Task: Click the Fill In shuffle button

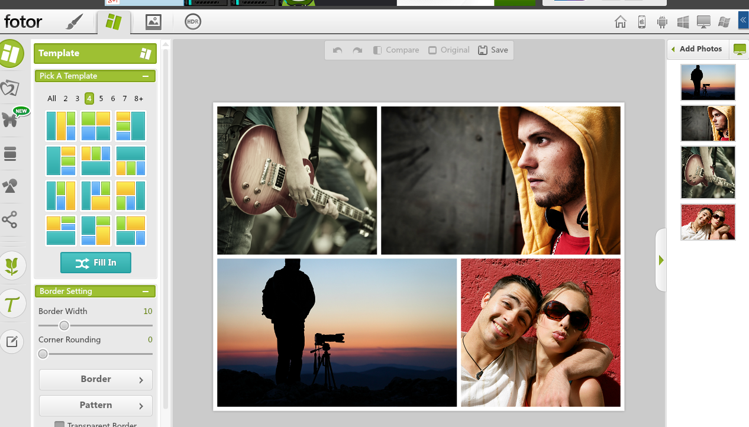Action: (x=96, y=263)
